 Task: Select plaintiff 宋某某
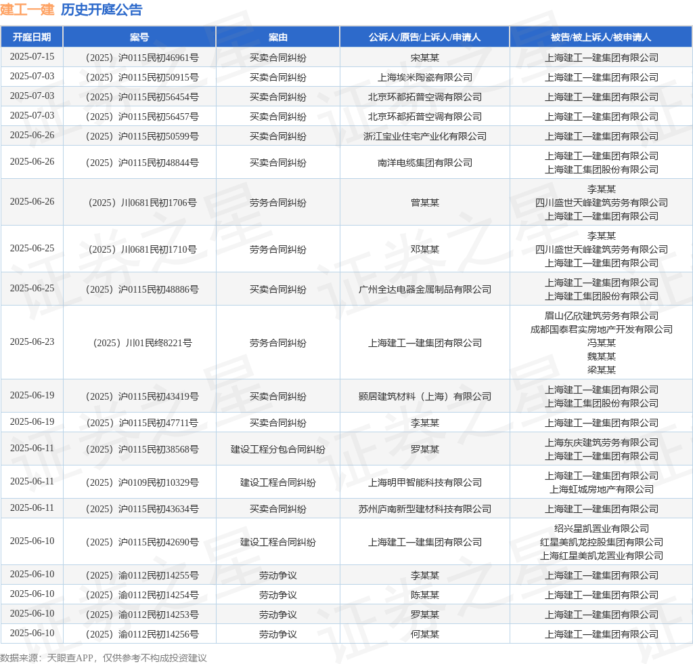tap(425, 58)
